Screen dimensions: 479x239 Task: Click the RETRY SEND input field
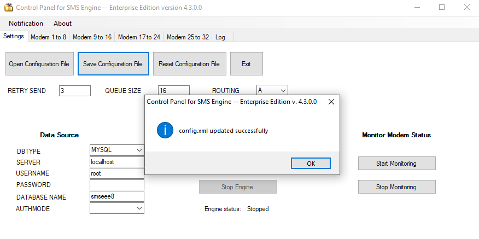coord(74,91)
